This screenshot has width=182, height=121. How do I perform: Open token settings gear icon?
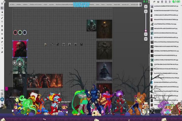point(15,63)
